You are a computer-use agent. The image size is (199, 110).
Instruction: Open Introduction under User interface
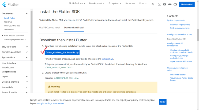click(x=8, y=68)
